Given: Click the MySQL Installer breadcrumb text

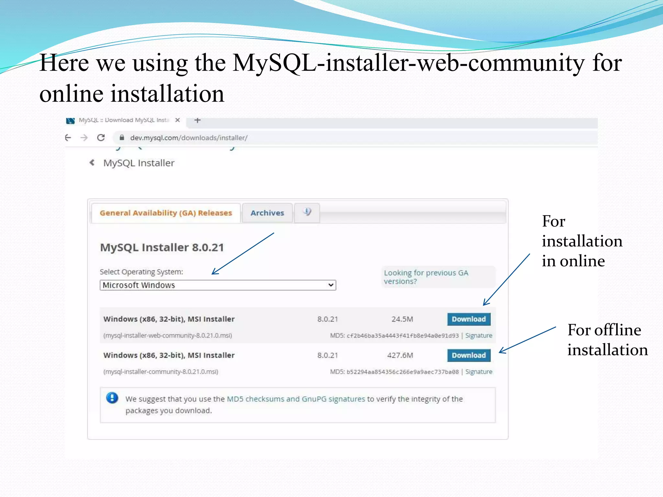Looking at the screenshot, I should click(x=139, y=163).
